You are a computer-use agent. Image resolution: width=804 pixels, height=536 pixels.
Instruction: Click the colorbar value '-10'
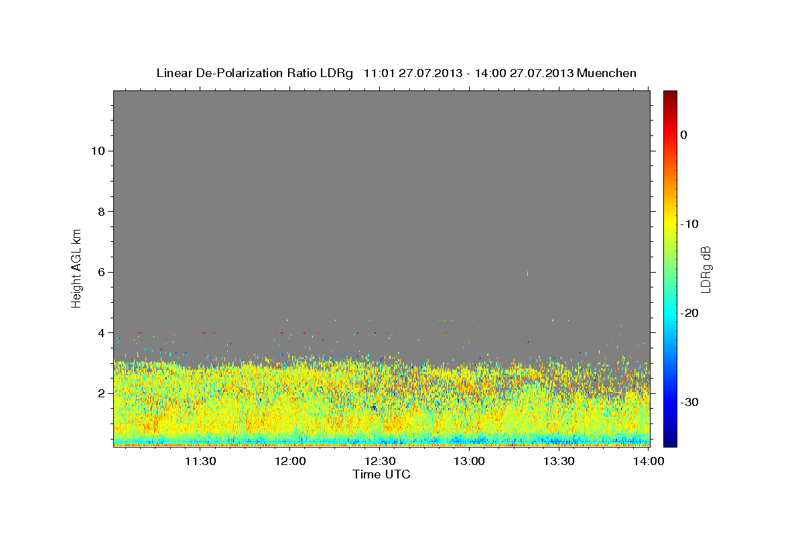[x=690, y=224]
